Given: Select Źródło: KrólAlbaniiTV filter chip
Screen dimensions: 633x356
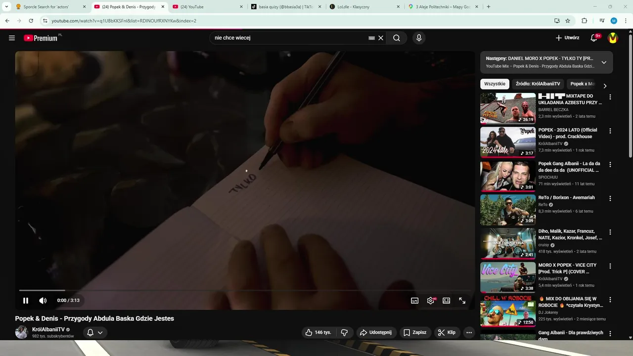Looking at the screenshot, I should (538, 84).
